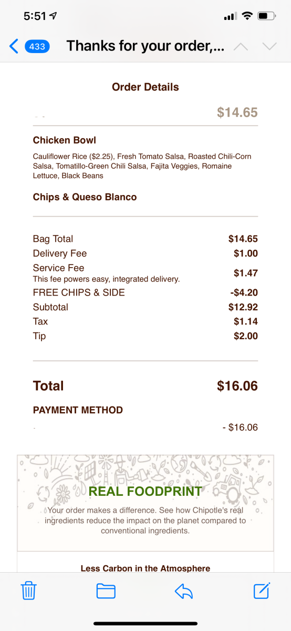The width and height of the screenshot is (291, 631).
Task: Tap the REAL FOODPRINT banner
Action: point(145,502)
